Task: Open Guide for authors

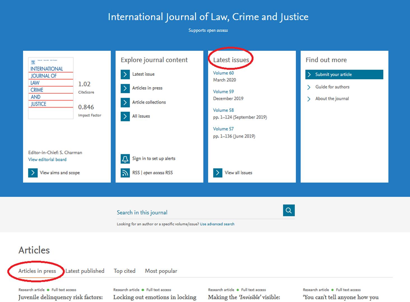Action: [x=332, y=87]
